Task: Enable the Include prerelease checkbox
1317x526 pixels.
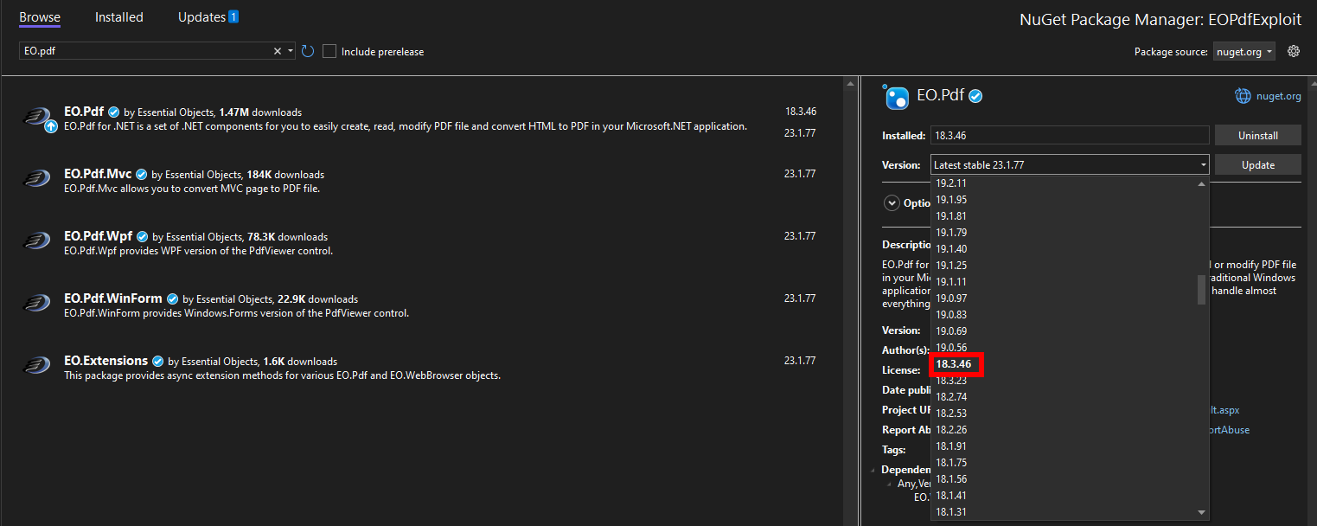Action: pos(329,51)
